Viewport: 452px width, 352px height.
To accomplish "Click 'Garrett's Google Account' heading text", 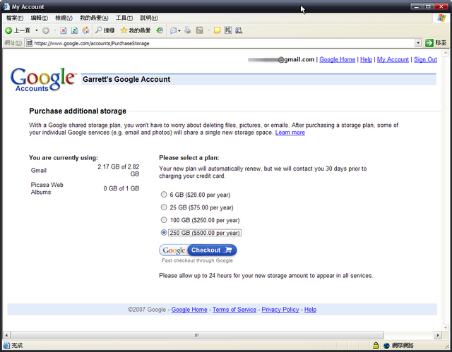I will pyautogui.click(x=126, y=80).
